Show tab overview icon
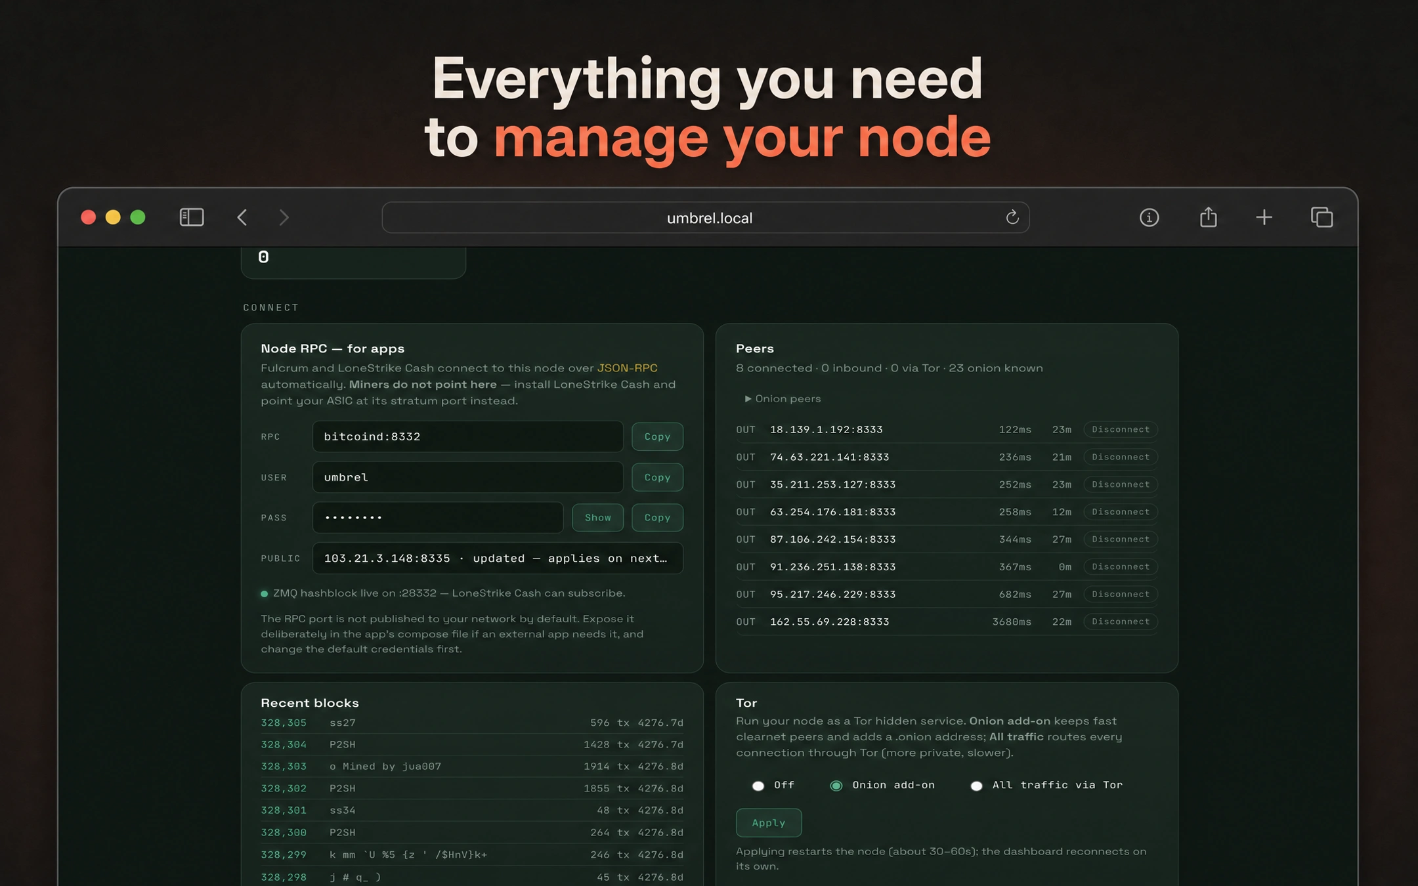Screen dimensions: 1418x886 pos(1321,217)
